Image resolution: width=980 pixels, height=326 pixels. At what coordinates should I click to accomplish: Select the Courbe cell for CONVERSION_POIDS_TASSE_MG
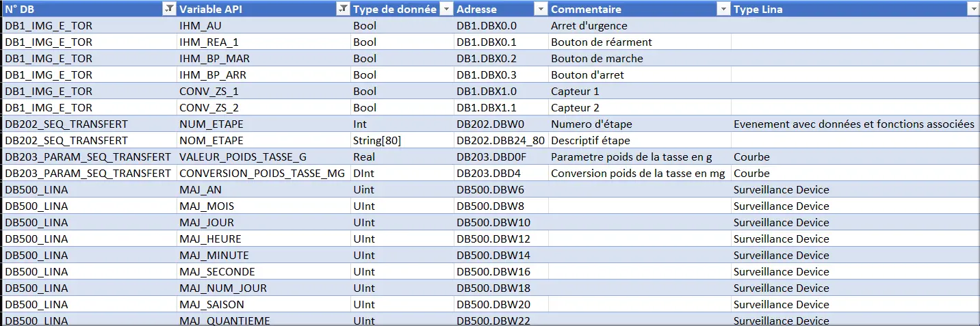[x=855, y=173]
